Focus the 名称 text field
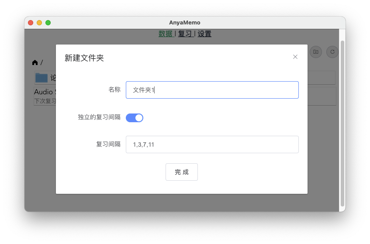The image size is (370, 244). (x=212, y=90)
